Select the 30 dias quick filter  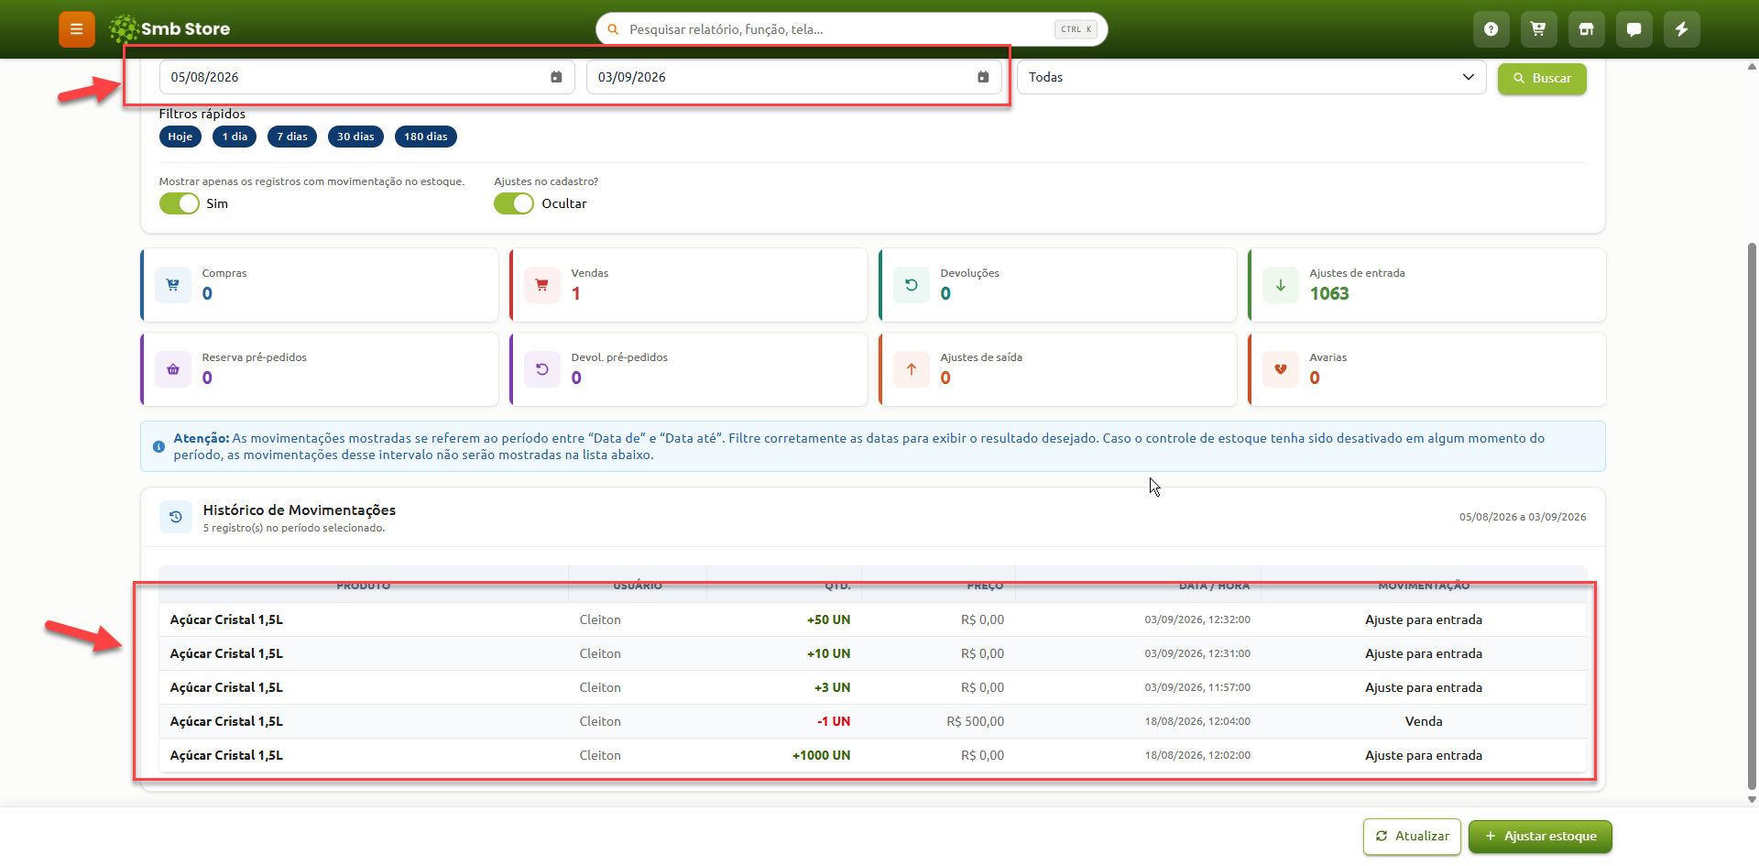355,137
